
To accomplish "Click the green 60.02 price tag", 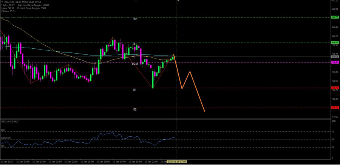I will click(x=335, y=43).
